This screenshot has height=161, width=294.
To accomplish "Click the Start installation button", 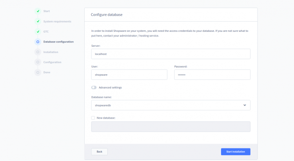I will [x=236, y=152].
